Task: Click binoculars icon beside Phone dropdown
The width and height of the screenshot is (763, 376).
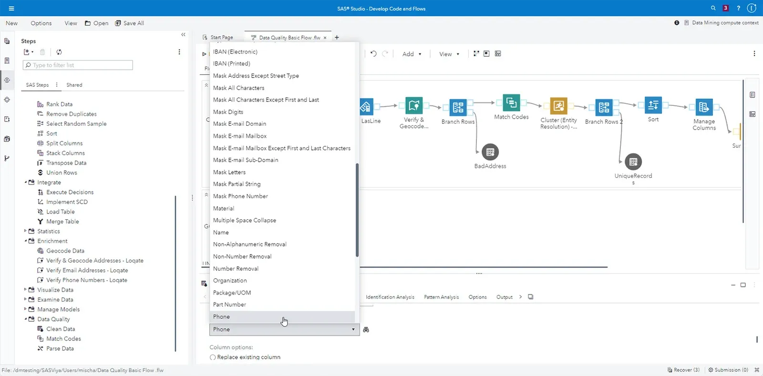Action: click(x=366, y=330)
